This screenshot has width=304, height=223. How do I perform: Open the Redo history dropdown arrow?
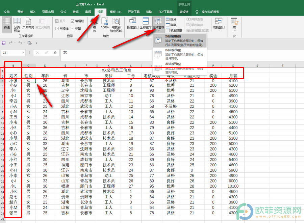(15, 43)
